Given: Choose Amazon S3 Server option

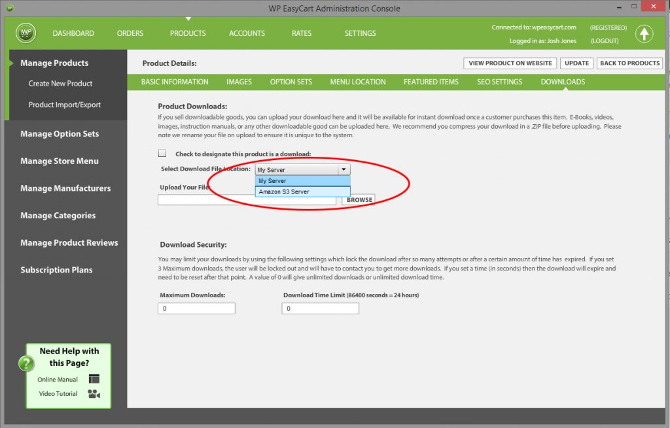Looking at the screenshot, I should pyautogui.click(x=302, y=191).
